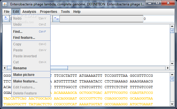The width and height of the screenshot is (177, 109).
Task: Click orange sequence block GCAAGGGTAA
Action: click(x=141, y=98)
